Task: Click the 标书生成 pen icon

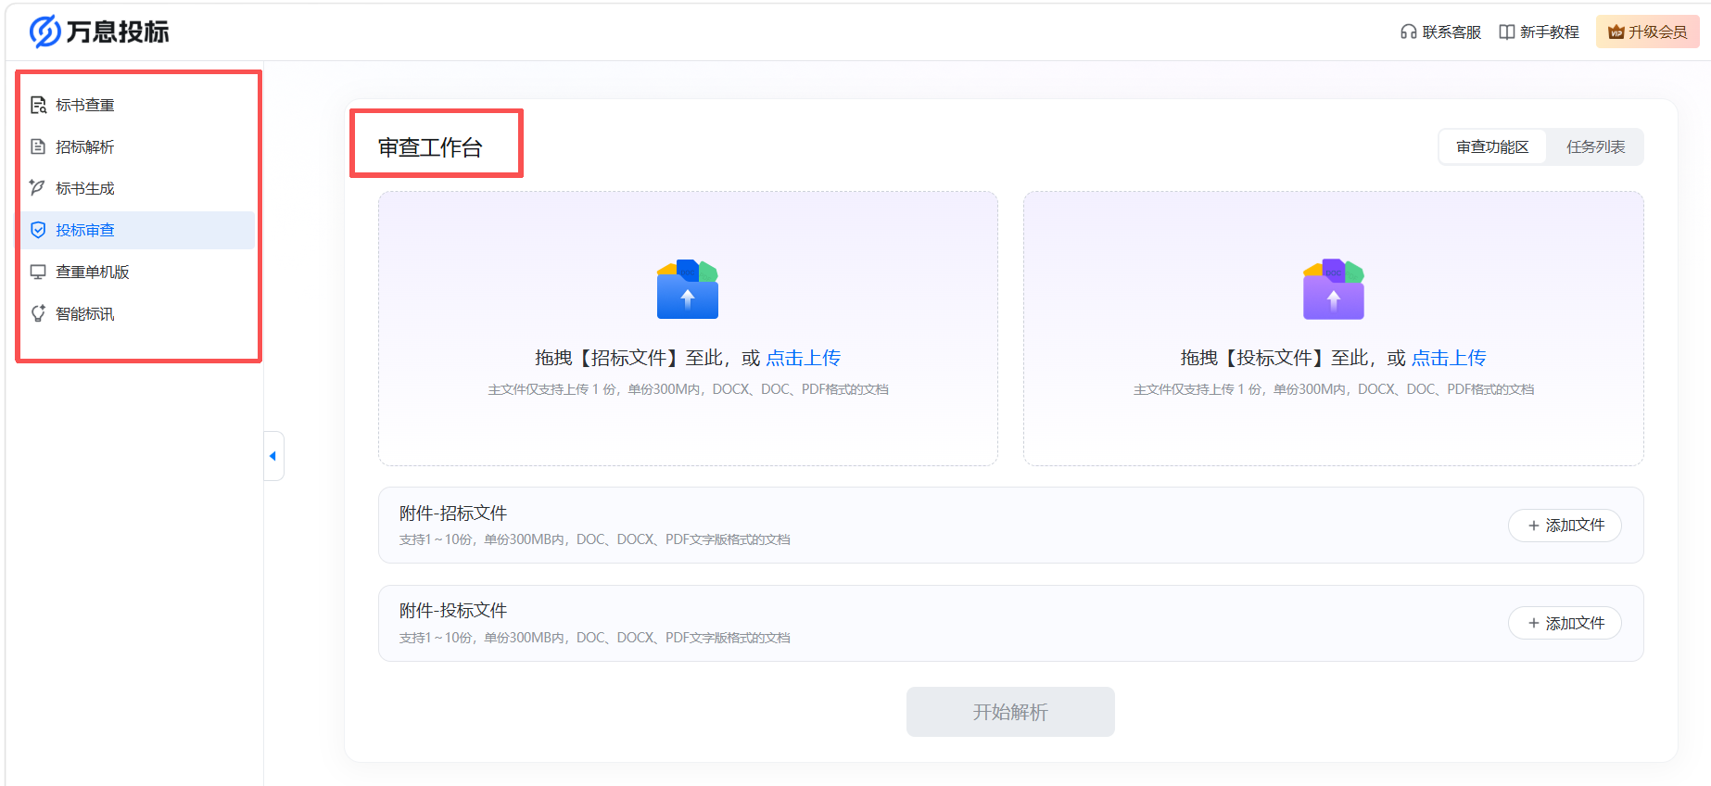Action: pyautogui.click(x=38, y=188)
